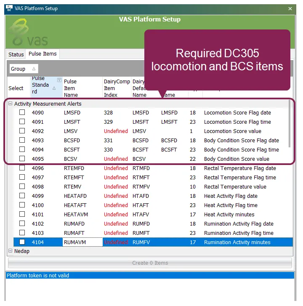This screenshot has width=303, height=306.
Task: Tick checkbox for item 4099 HEATAFD
Action: (x=22, y=196)
